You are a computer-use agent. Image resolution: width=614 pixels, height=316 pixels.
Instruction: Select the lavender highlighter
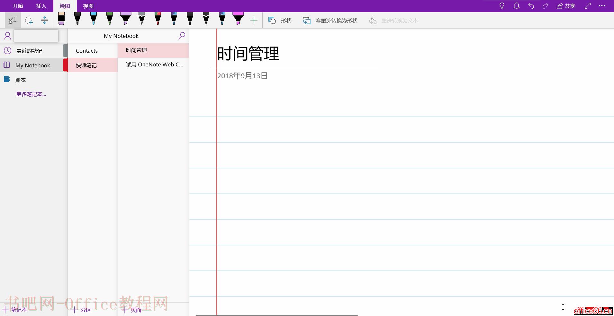(x=126, y=19)
